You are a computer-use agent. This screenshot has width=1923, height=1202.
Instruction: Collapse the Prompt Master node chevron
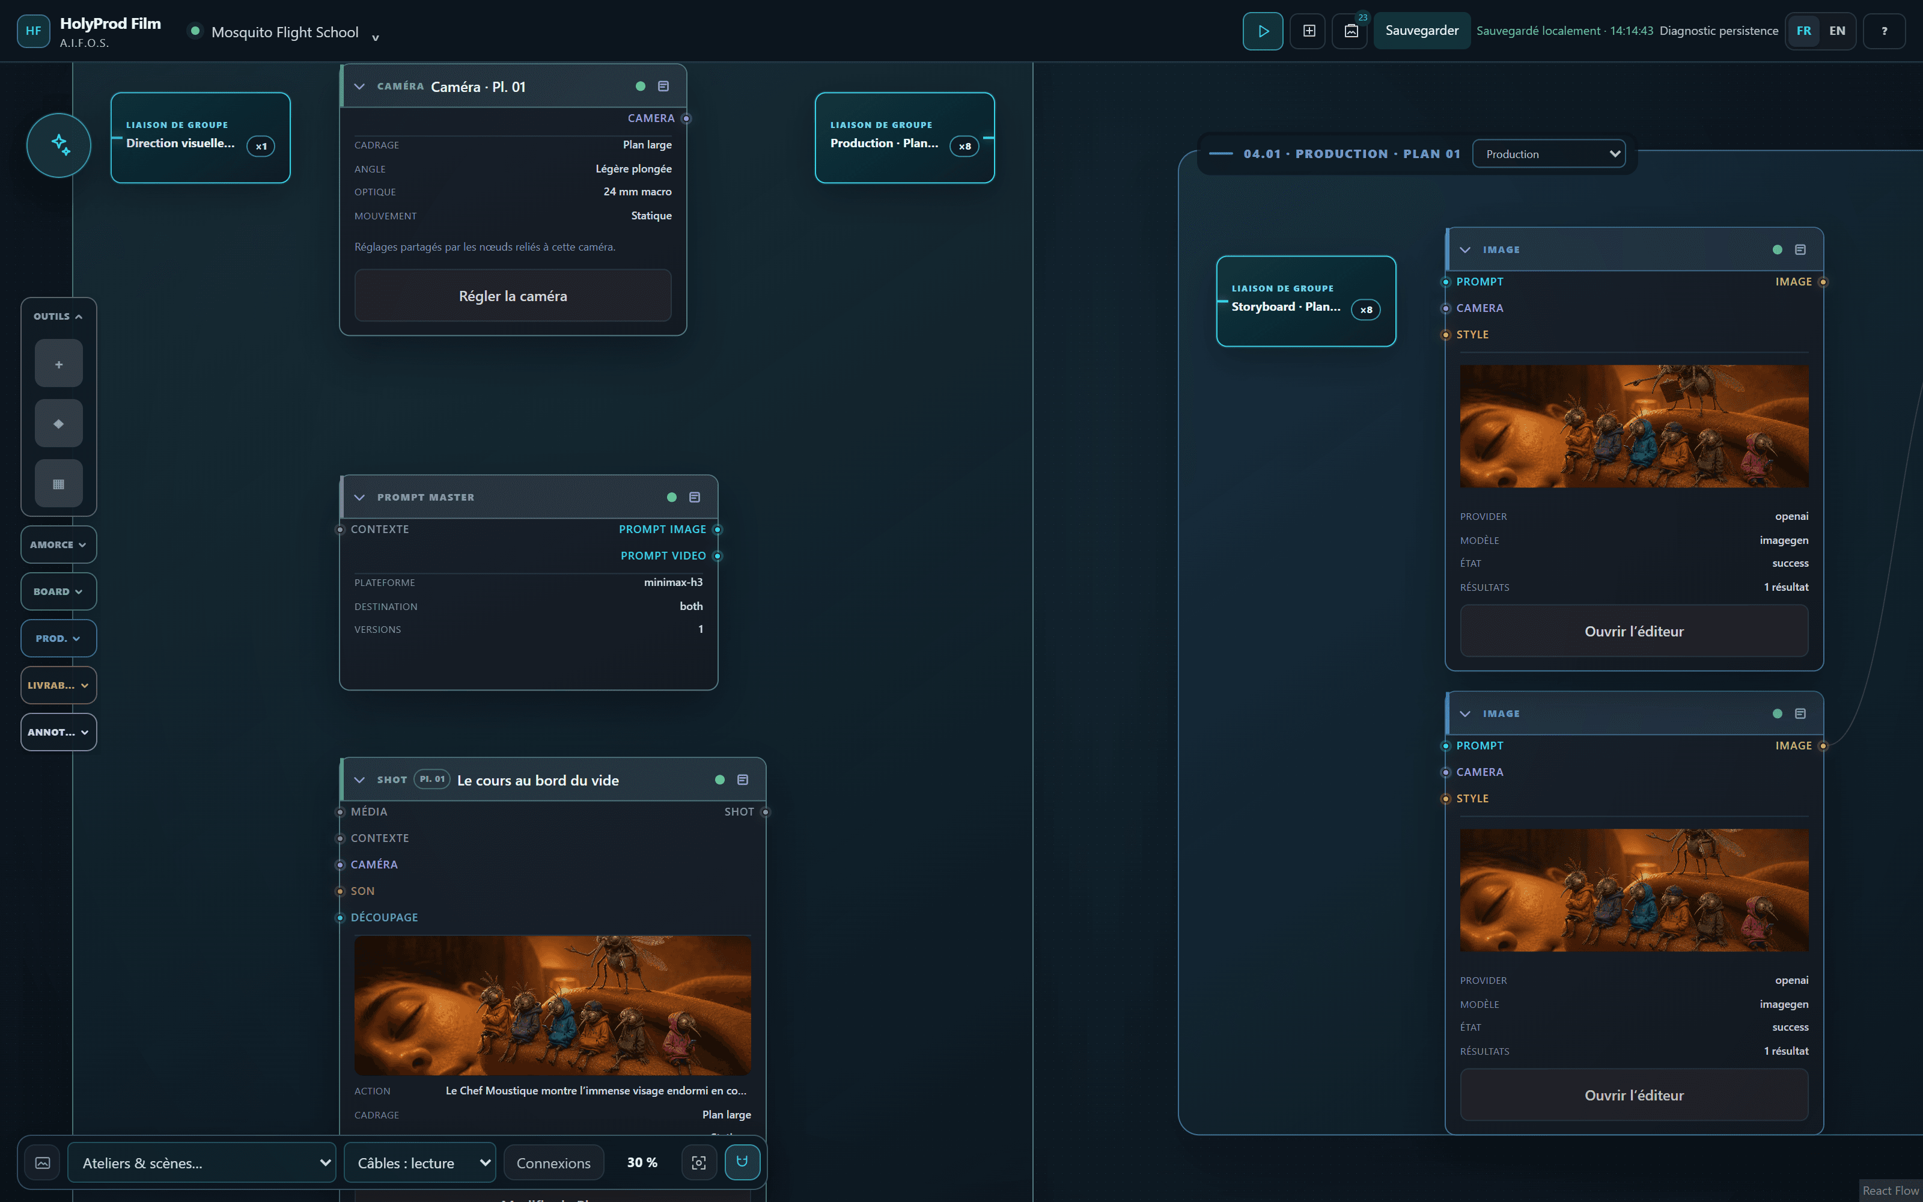tap(359, 497)
